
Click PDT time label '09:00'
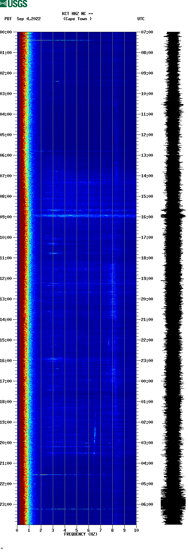click(6, 217)
